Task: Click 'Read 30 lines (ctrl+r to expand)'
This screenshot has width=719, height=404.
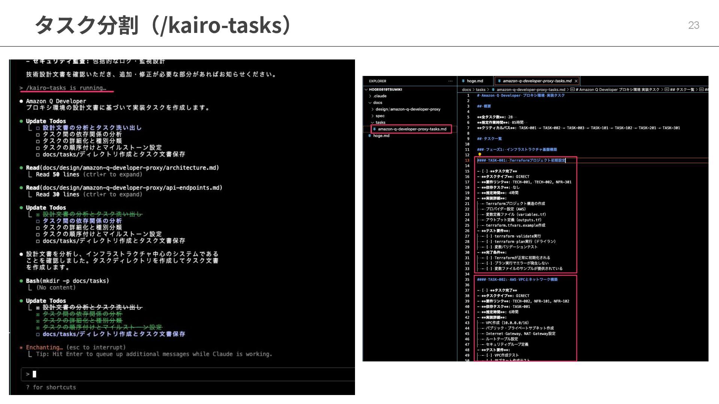Action: point(89,195)
